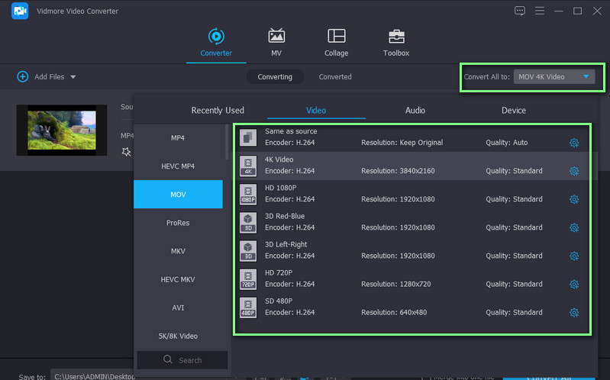
Task: Click the 3D Red-Blue preset icon
Action: pos(248,223)
